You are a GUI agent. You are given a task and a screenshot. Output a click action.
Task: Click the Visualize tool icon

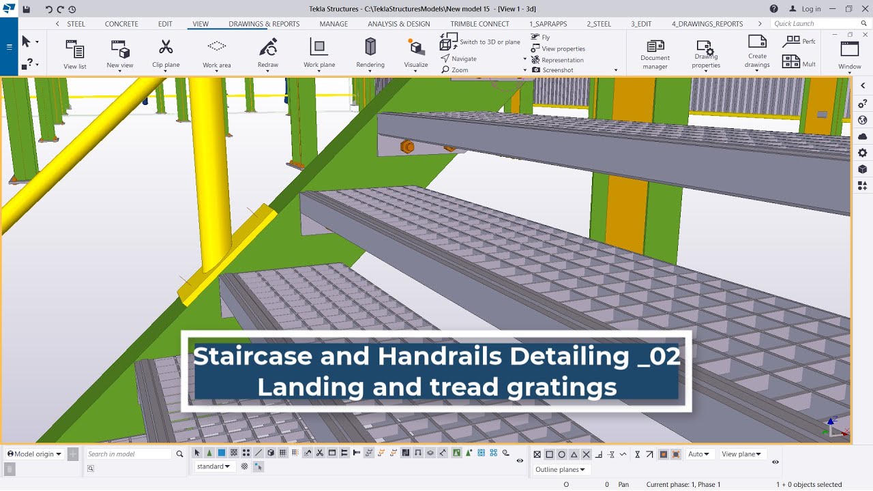click(x=416, y=48)
